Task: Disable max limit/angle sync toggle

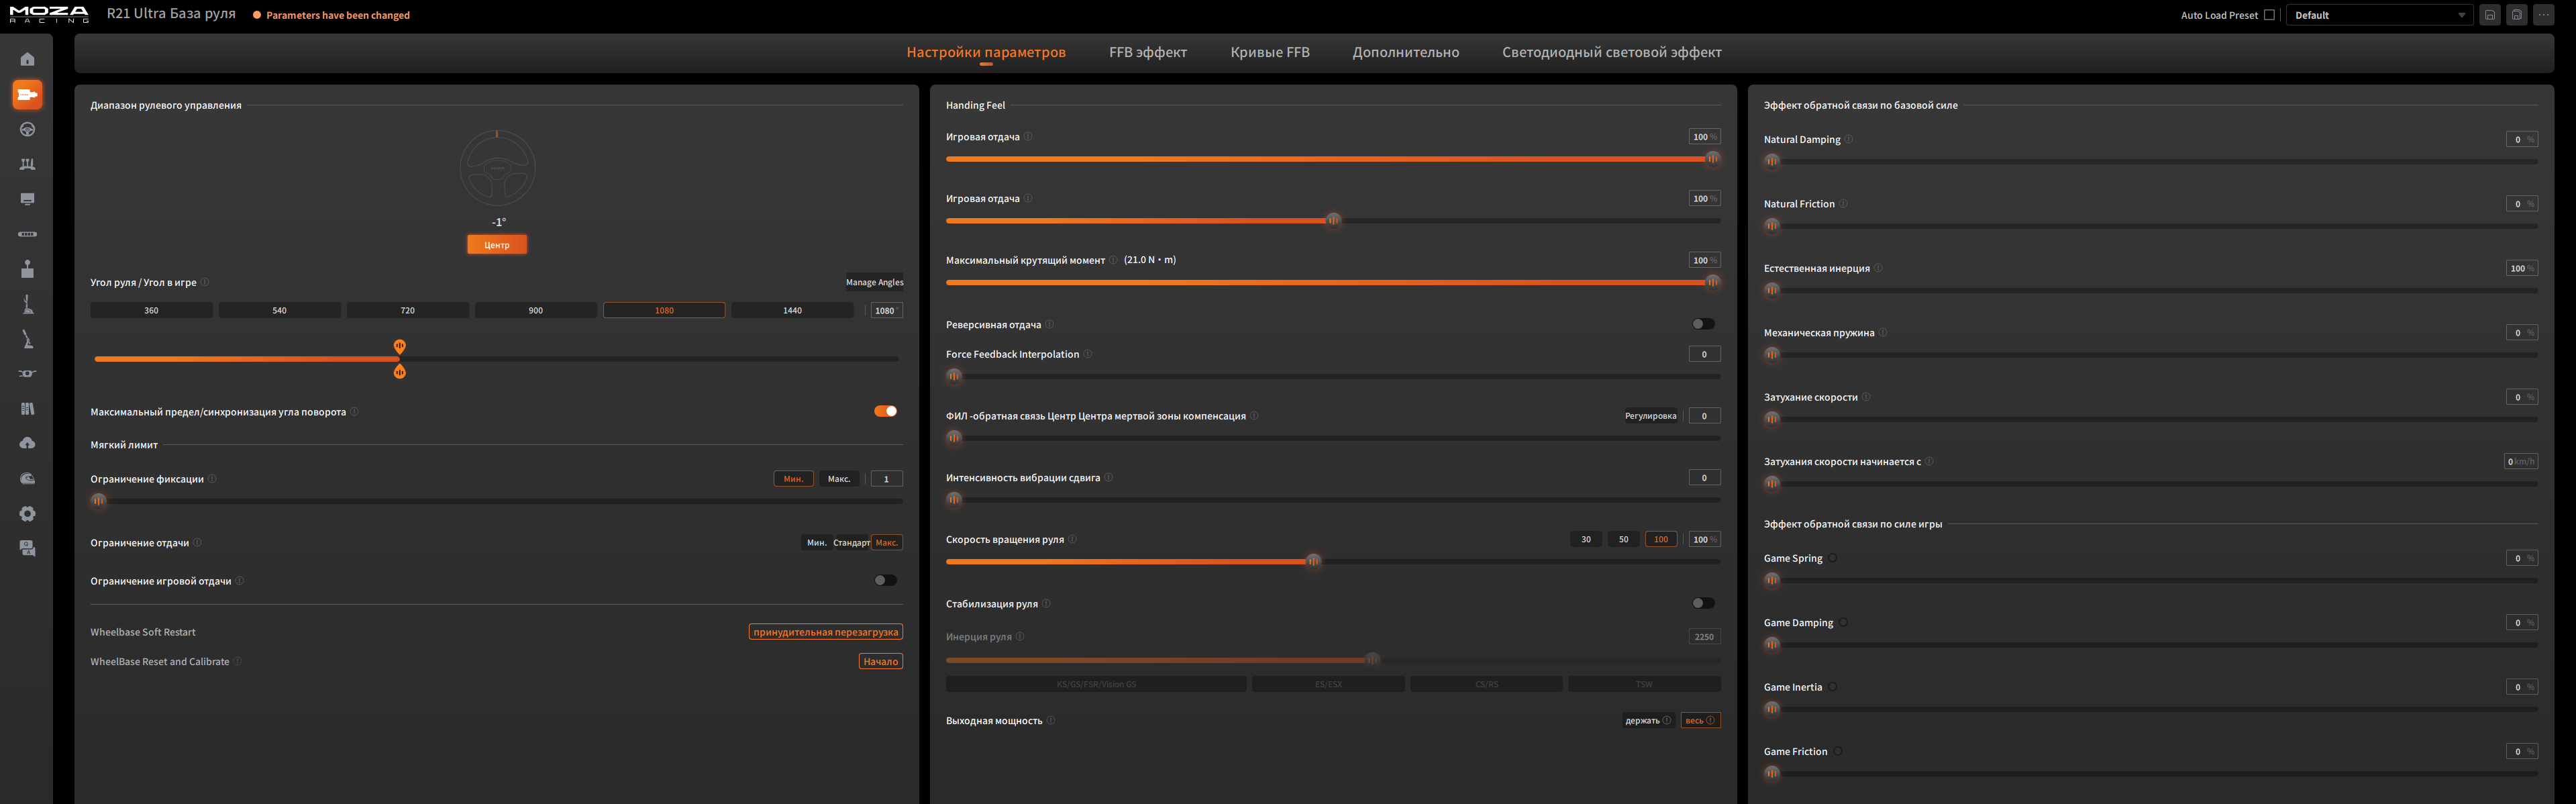Action: tap(885, 411)
